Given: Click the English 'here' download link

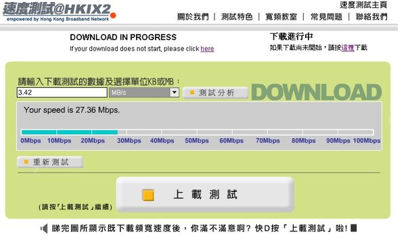Looking at the screenshot, I should 207,49.
